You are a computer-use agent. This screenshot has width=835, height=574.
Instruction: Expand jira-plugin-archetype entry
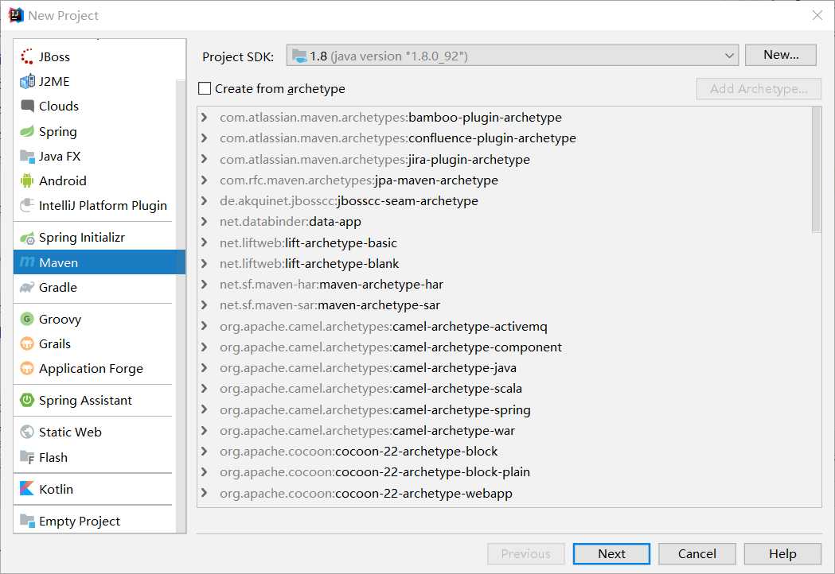[205, 159]
